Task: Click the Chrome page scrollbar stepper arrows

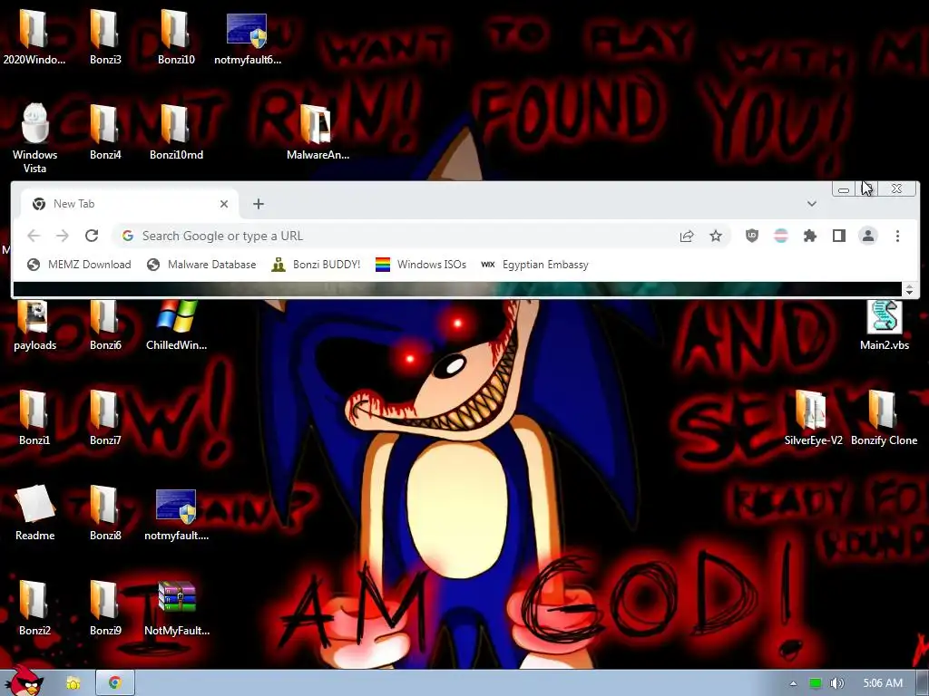Action: point(909,289)
